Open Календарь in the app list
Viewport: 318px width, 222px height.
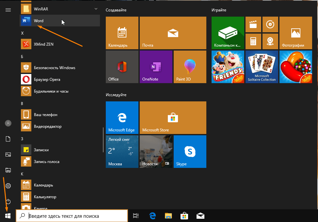tap(60, 185)
